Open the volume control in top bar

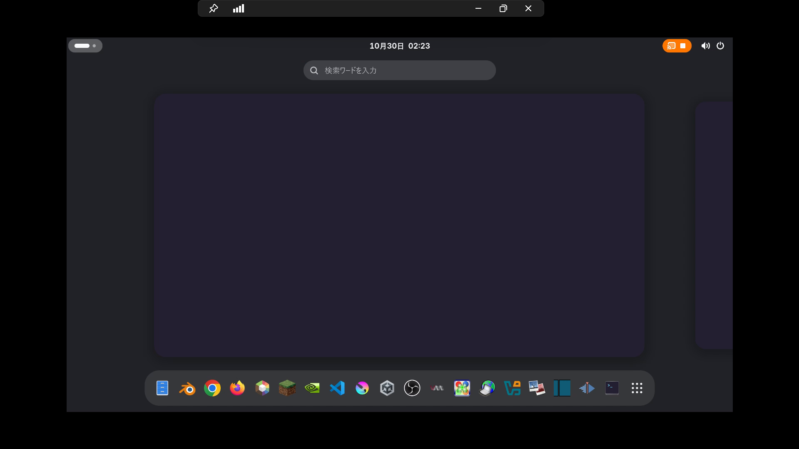[705, 46]
